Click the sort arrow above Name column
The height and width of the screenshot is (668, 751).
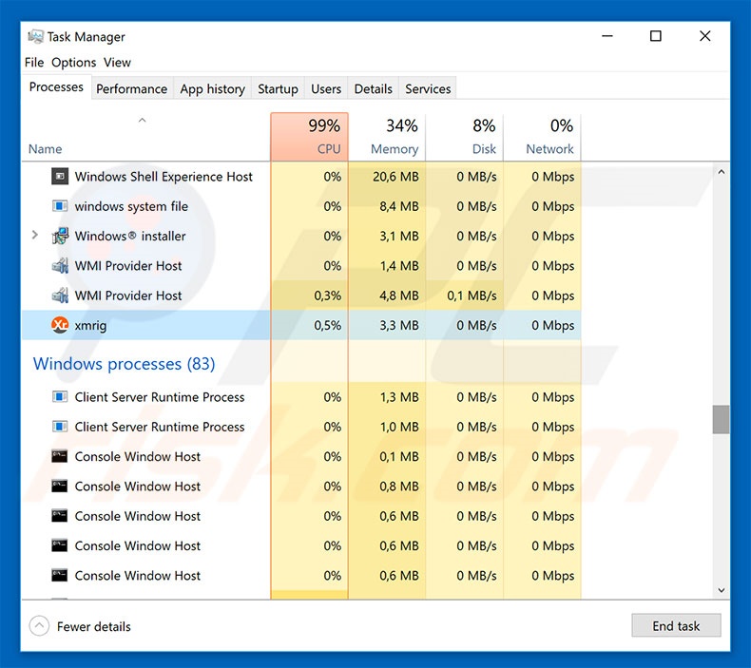click(142, 120)
